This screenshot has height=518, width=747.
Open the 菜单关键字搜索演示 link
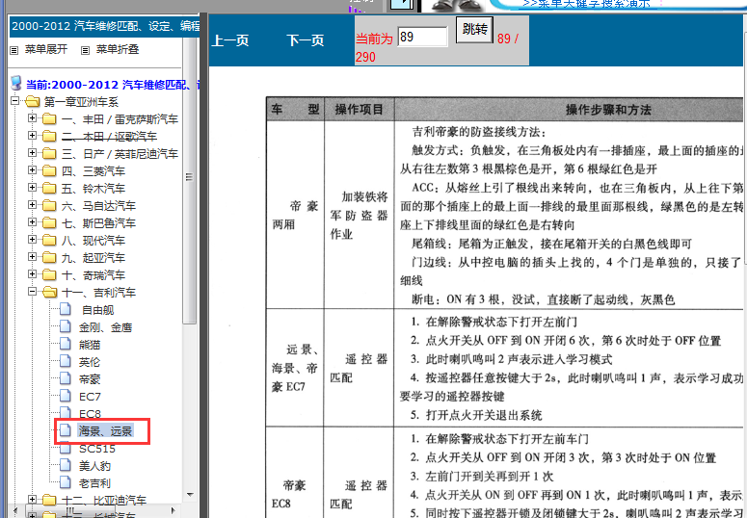(586, 4)
